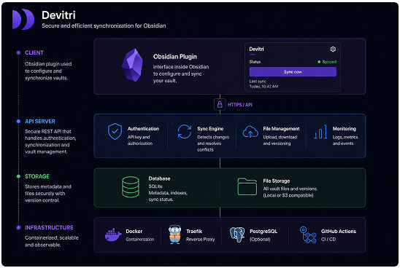This screenshot has height=268, width=400.
Task: Select the File Storage folder icon
Action: pyautogui.click(x=247, y=186)
